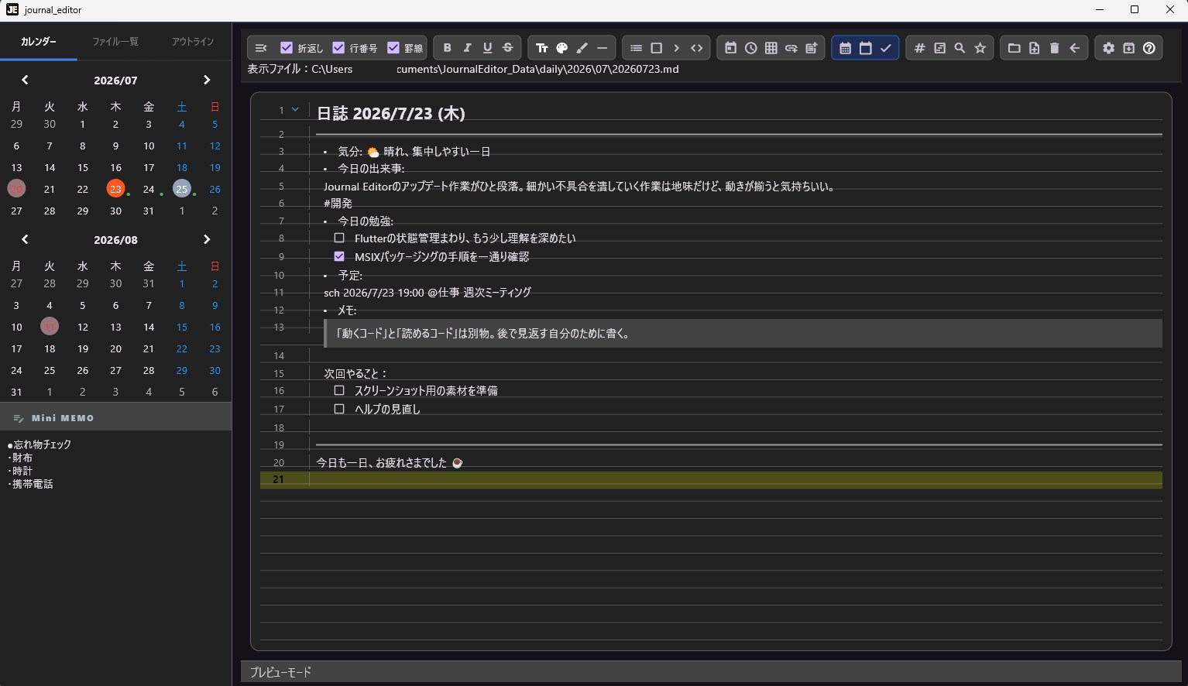
Task: Select August 15 in the calendar
Action: coord(181,327)
